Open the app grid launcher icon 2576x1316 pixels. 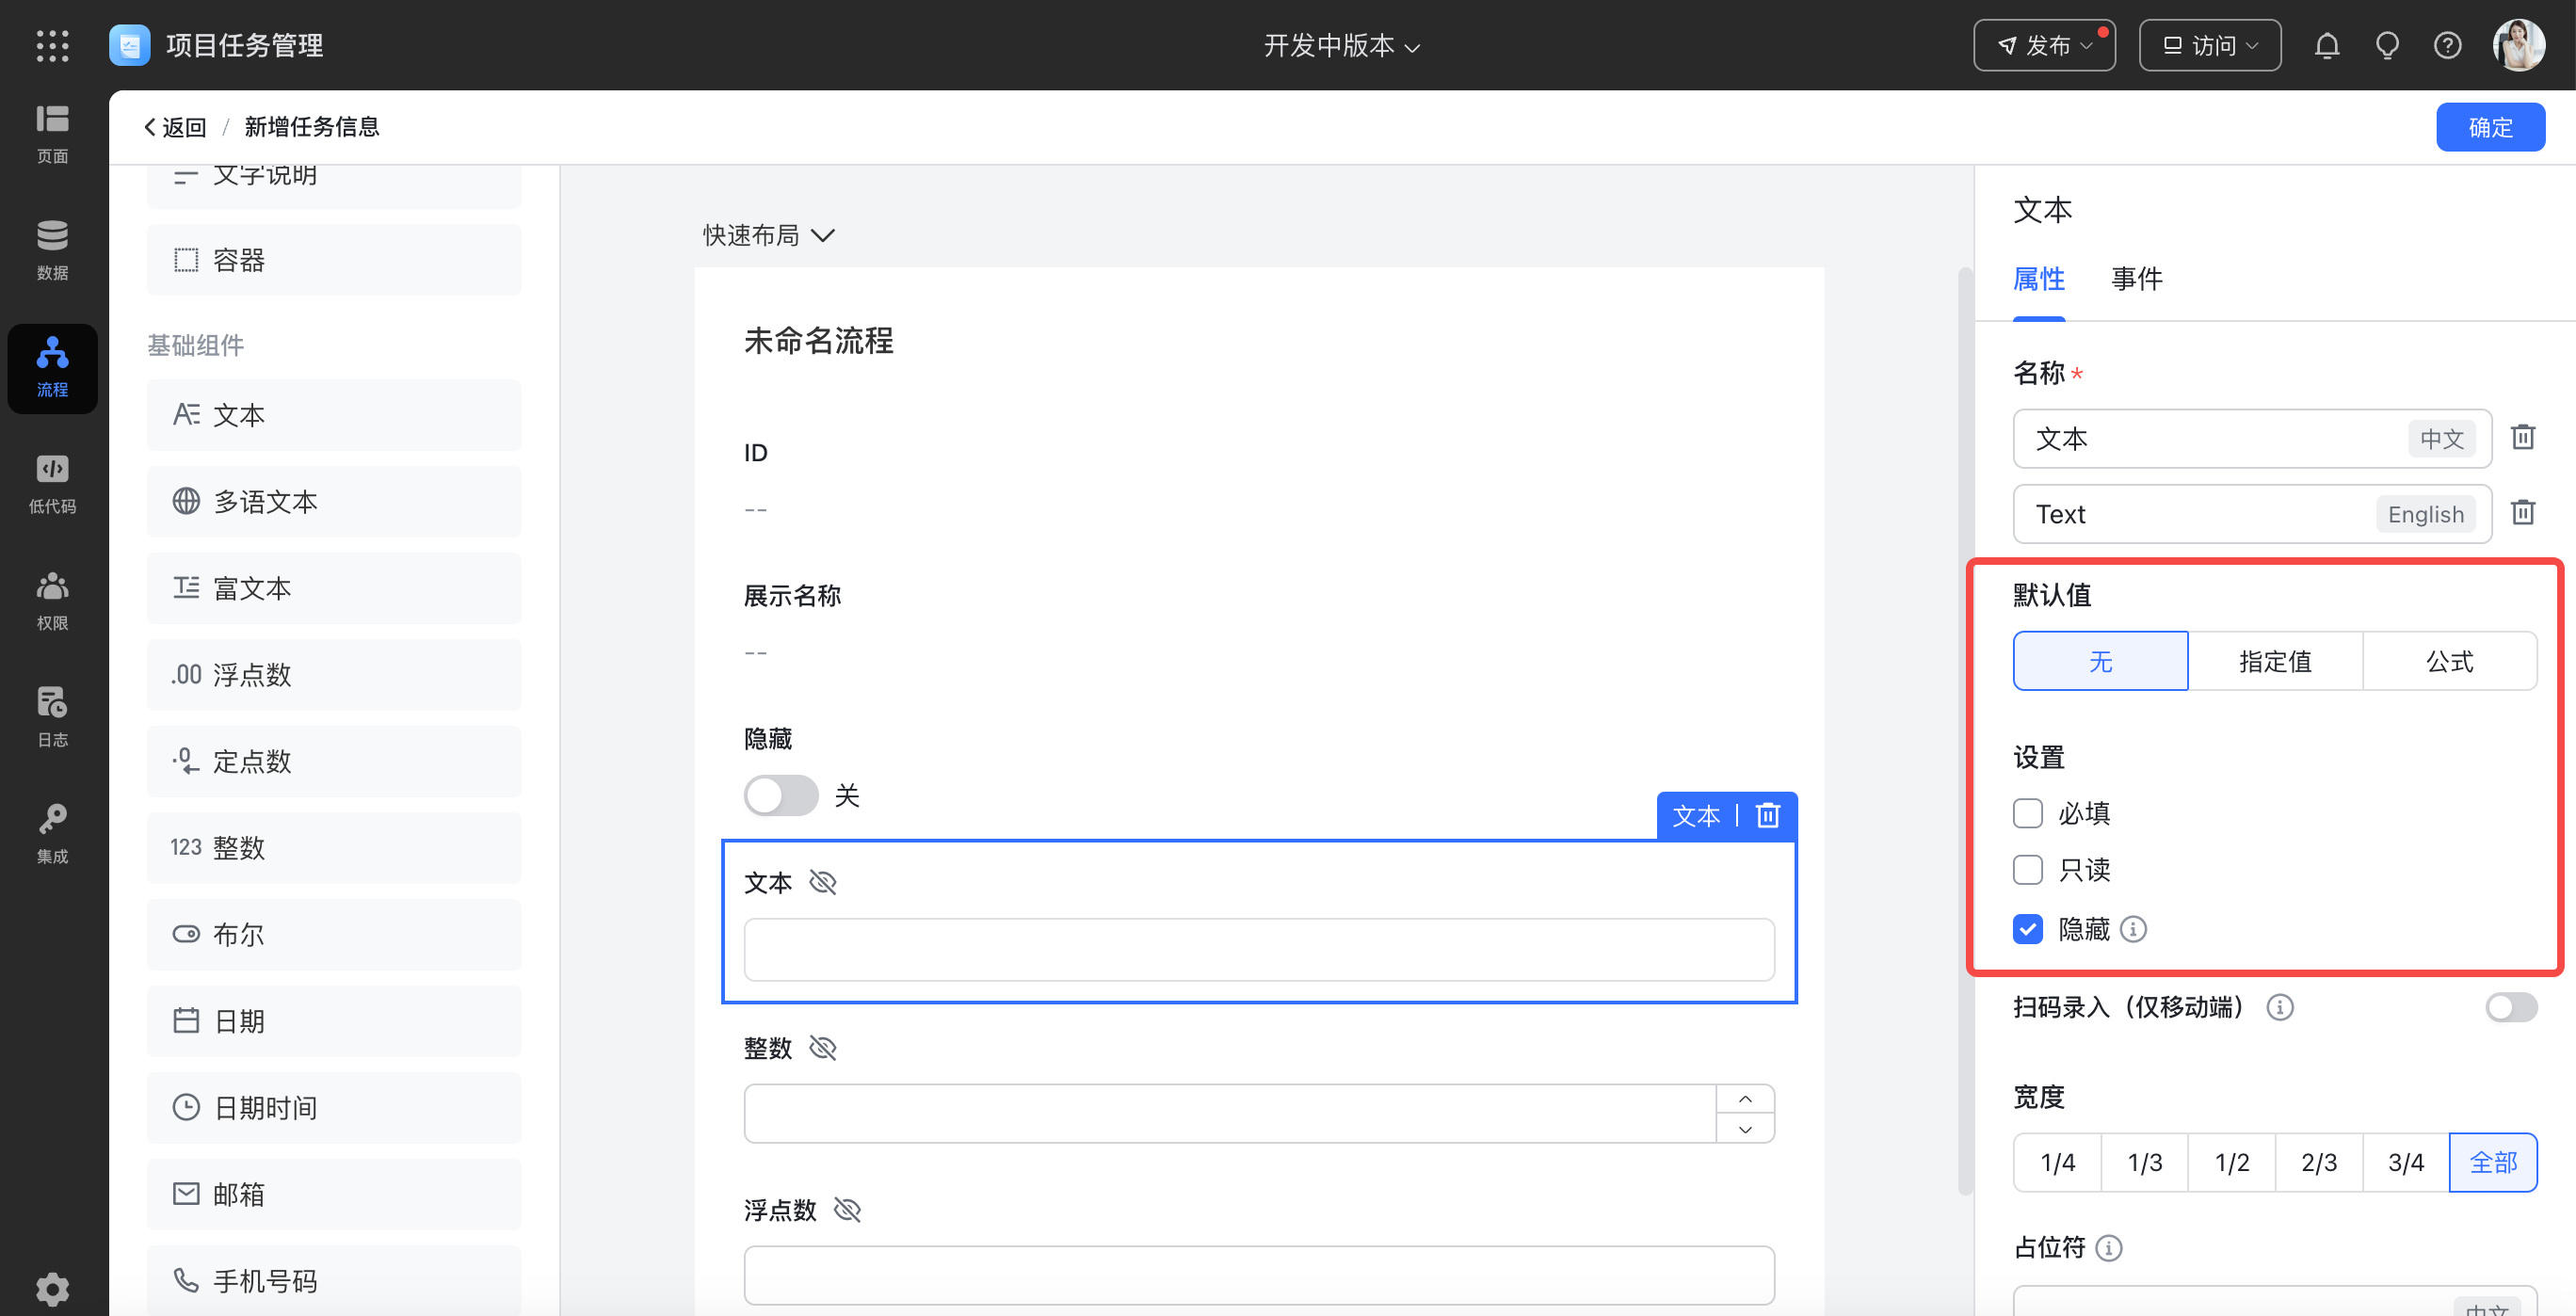(x=52, y=46)
